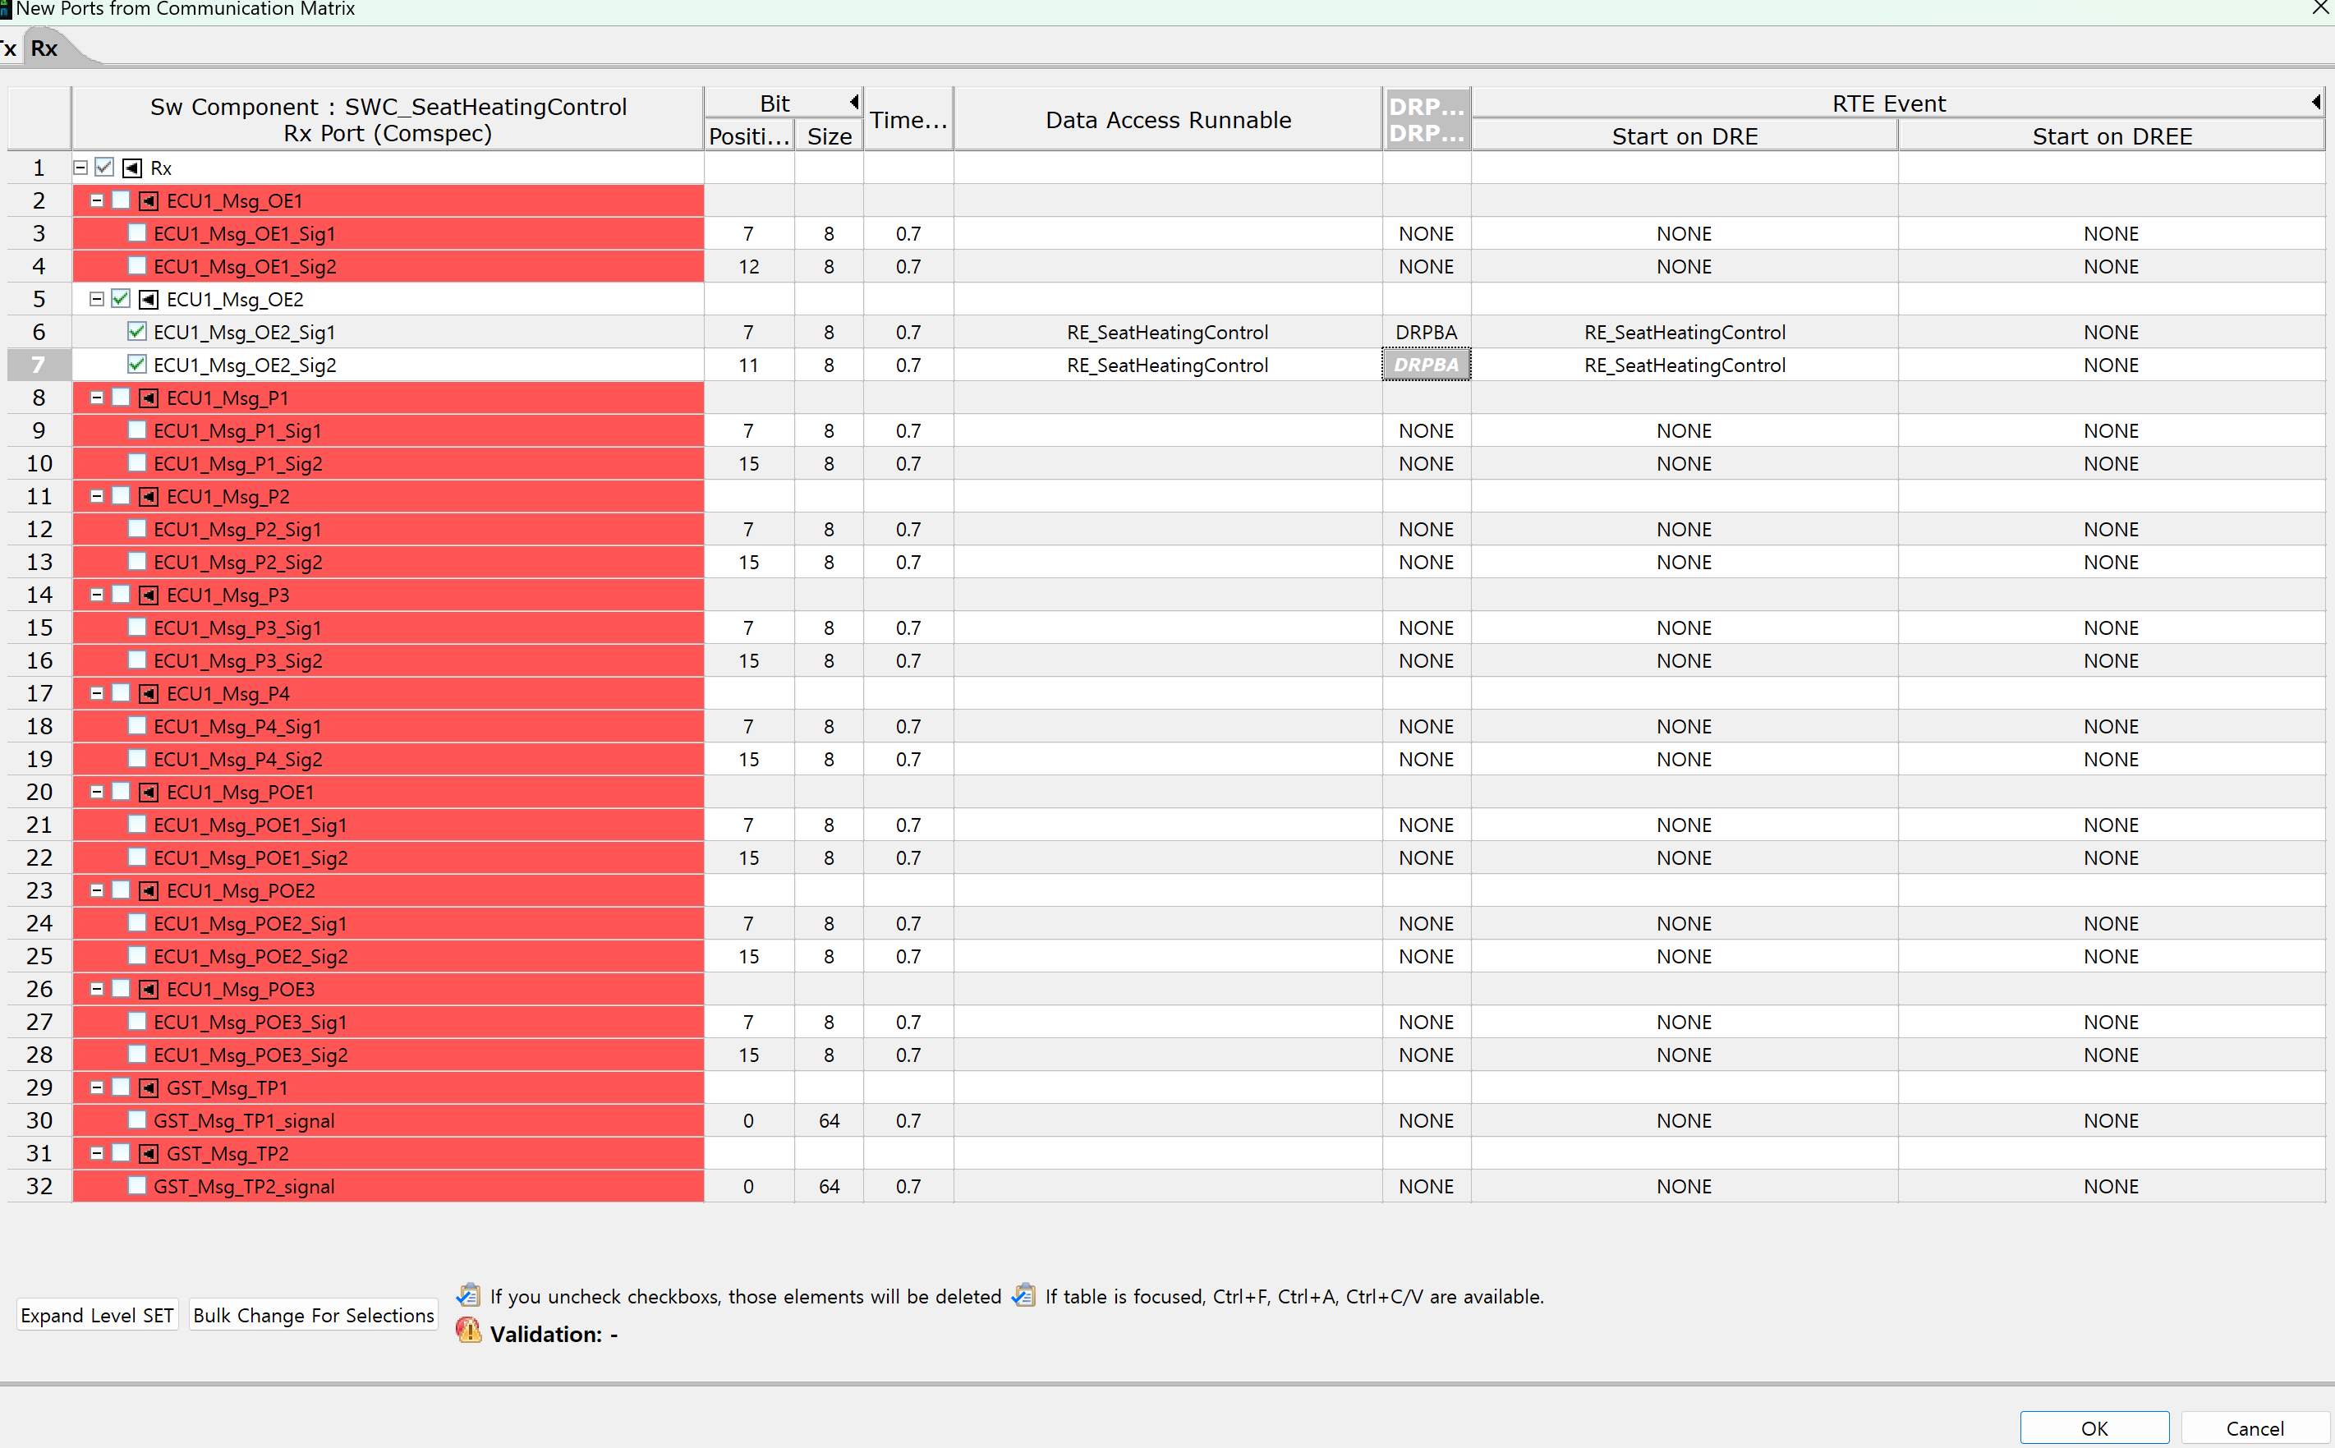Screen dimensions: 2335x1448
Task: Collapse the Rx root tree node
Action: click(81, 168)
